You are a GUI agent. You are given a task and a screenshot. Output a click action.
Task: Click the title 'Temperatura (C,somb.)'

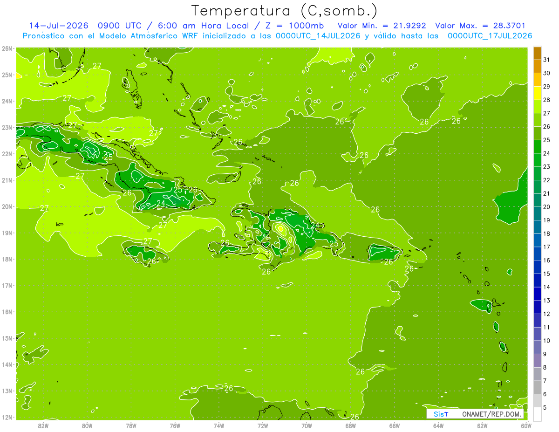(x=285, y=11)
